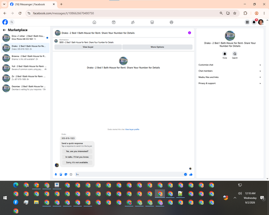This screenshot has width=269, height=215.
Task: Open the Chrome three-dot menu
Action: [x=264, y=13]
